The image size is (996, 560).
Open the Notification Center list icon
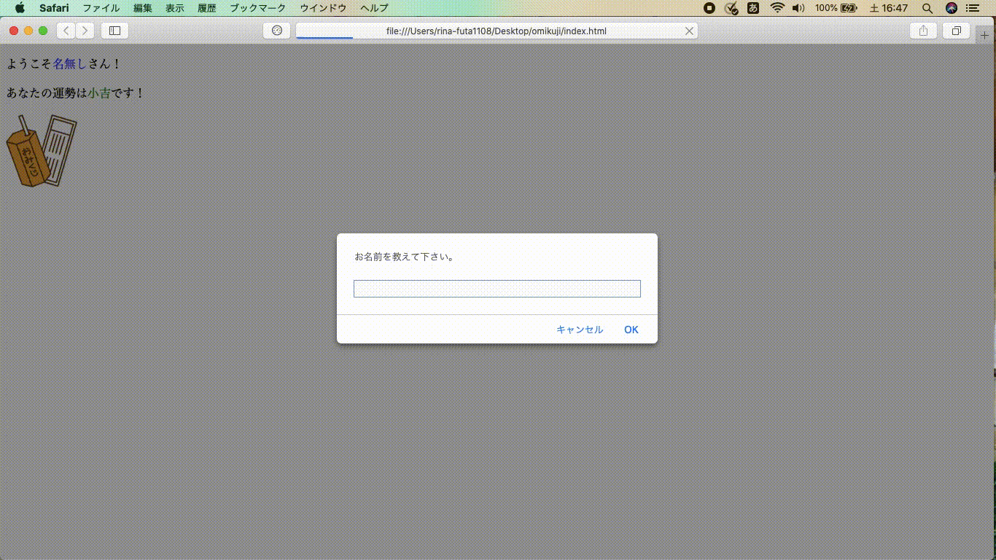(x=973, y=8)
